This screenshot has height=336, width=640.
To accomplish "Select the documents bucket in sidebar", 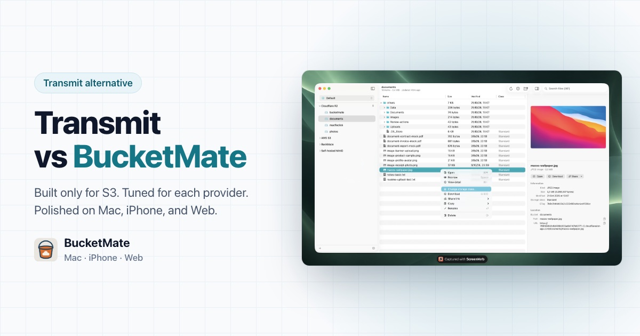I will point(347,118).
